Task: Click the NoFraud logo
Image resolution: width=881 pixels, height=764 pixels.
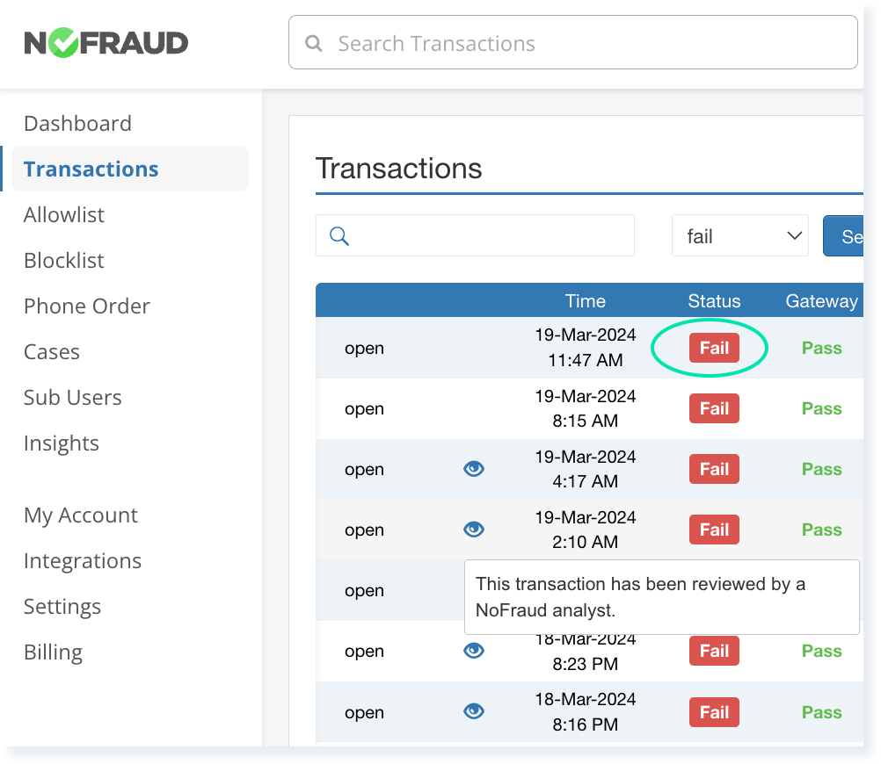Action: pyautogui.click(x=106, y=41)
